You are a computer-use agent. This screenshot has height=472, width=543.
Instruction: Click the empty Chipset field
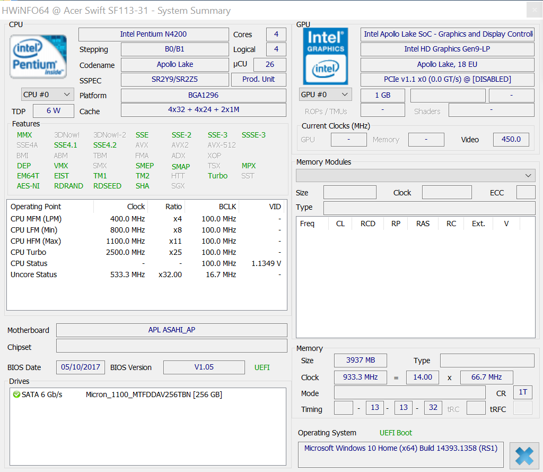[172, 346]
